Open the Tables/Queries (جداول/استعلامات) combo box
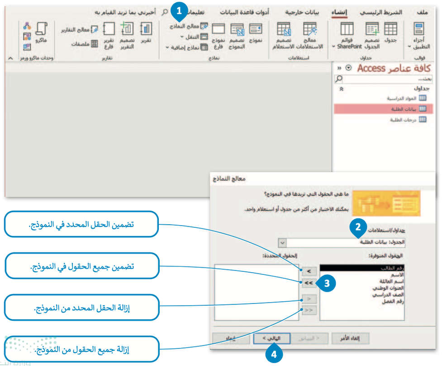Image resolution: width=442 pixels, height=366 pixels. 342,242
